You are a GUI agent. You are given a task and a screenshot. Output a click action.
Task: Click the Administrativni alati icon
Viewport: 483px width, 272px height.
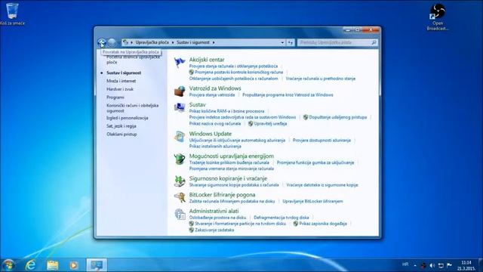point(180,214)
